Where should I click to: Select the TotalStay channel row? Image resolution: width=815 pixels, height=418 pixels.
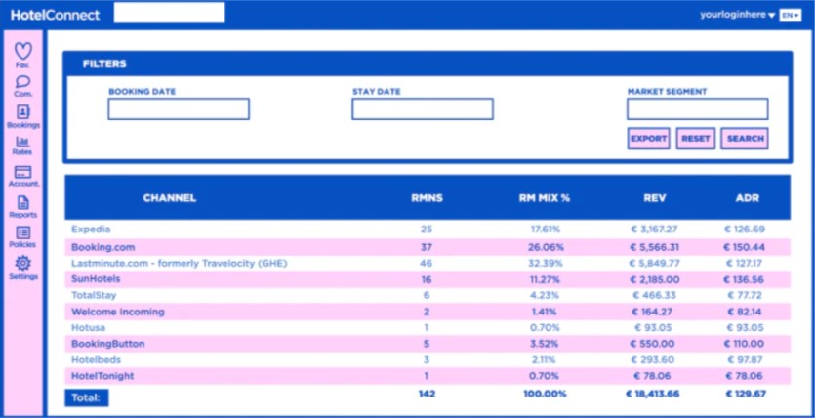click(428, 295)
